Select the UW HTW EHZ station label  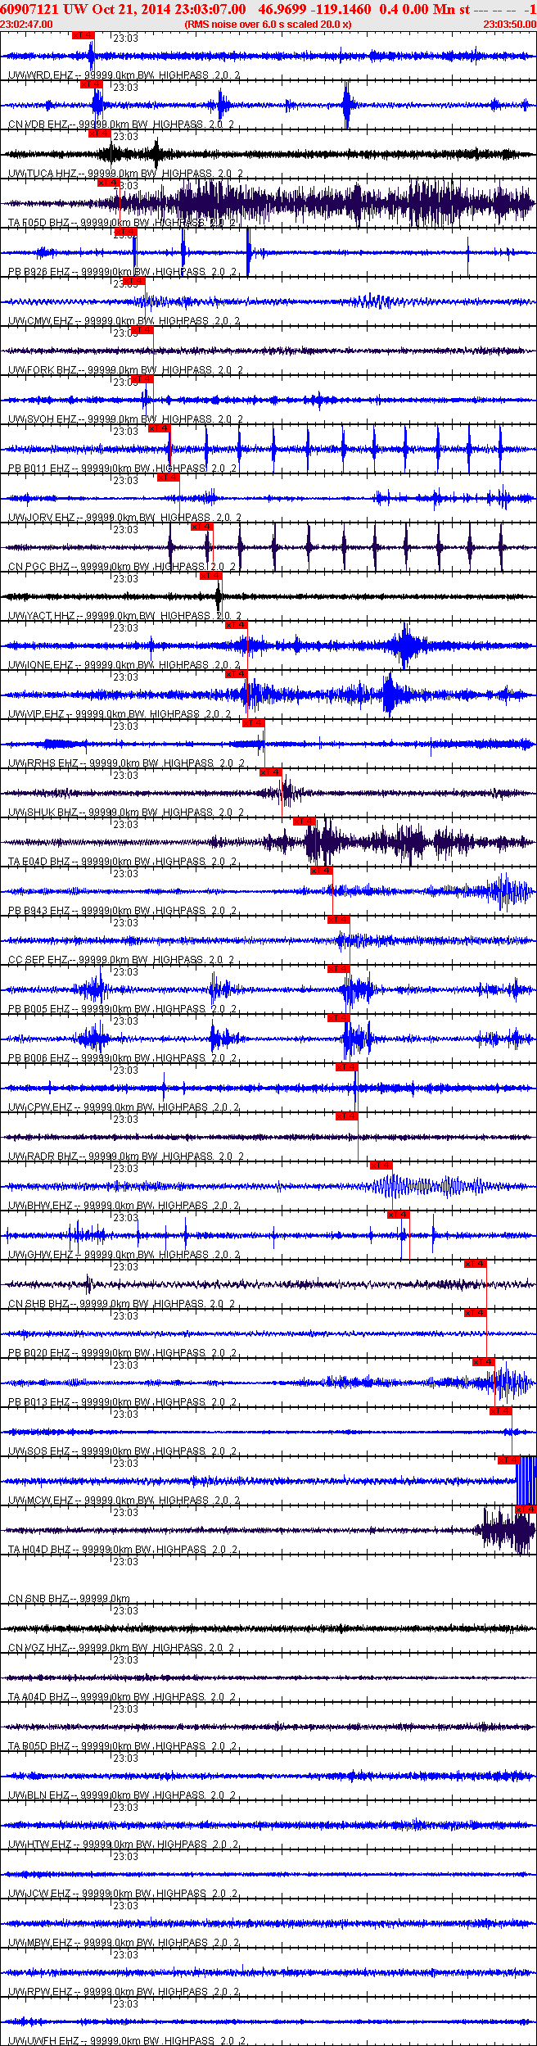(124, 1845)
